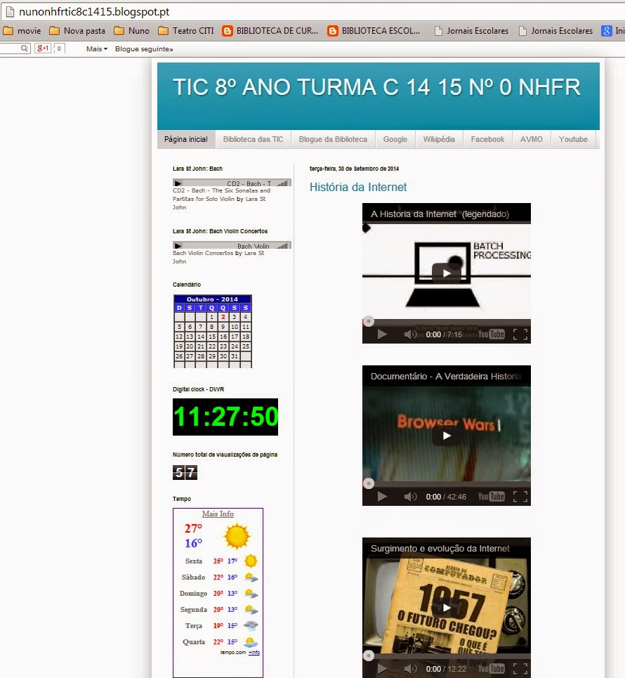The image size is (625, 678).
Task: Mute the first video's volume icon
Action: tap(410, 334)
